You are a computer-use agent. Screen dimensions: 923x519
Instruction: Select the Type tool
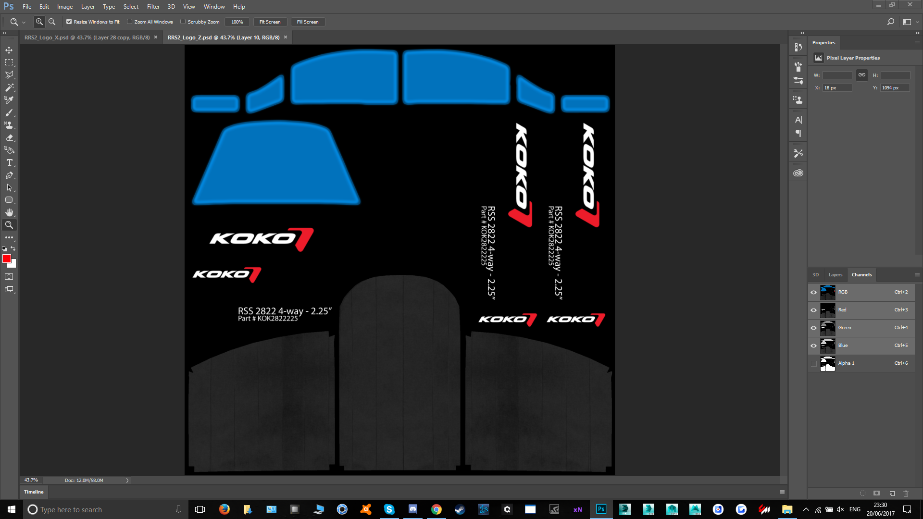click(9, 162)
